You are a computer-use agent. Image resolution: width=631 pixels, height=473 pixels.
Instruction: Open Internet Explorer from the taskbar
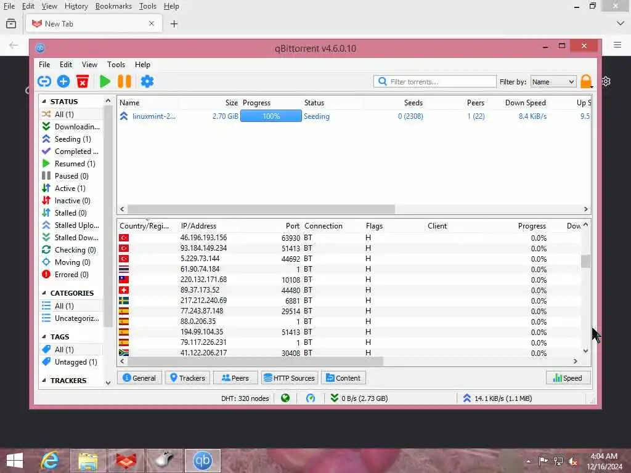[x=50, y=461]
